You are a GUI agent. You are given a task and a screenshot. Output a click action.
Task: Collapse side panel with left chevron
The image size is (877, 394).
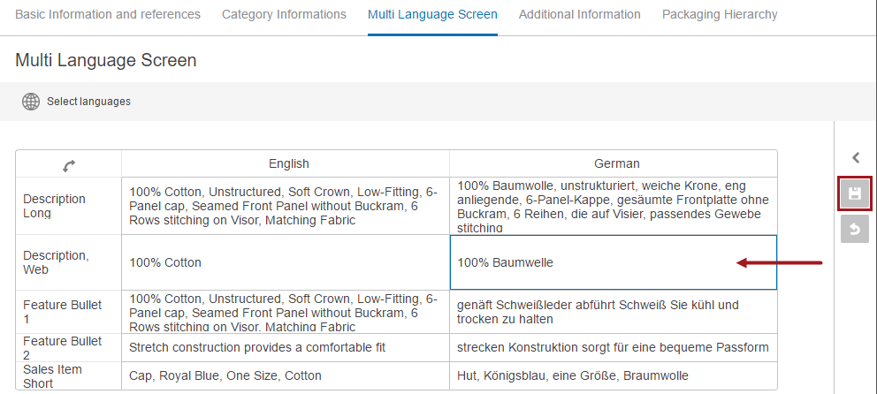tap(856, 158)
